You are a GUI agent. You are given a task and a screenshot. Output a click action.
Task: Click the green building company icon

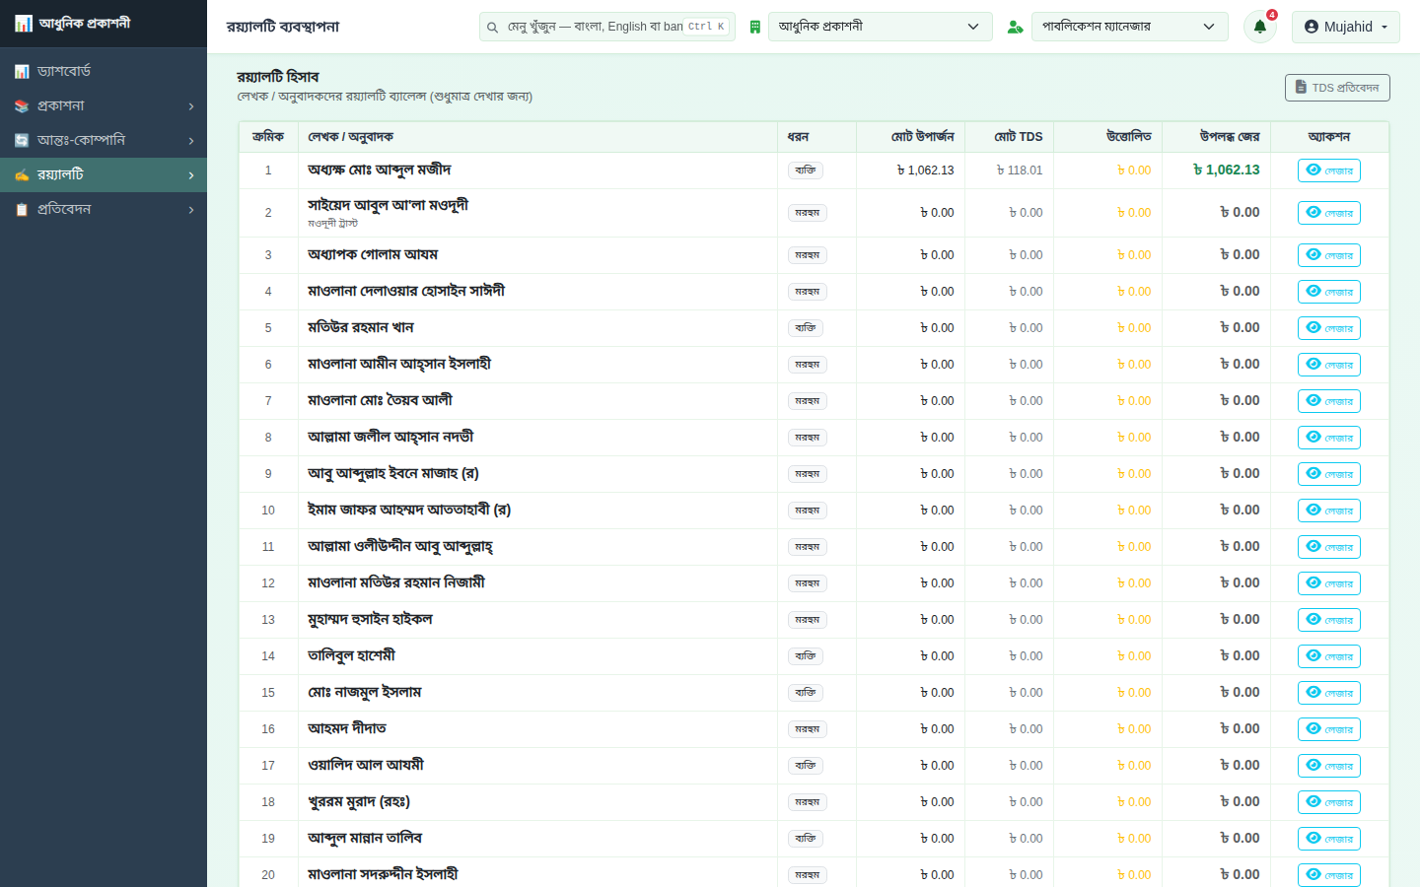[755, 27]
